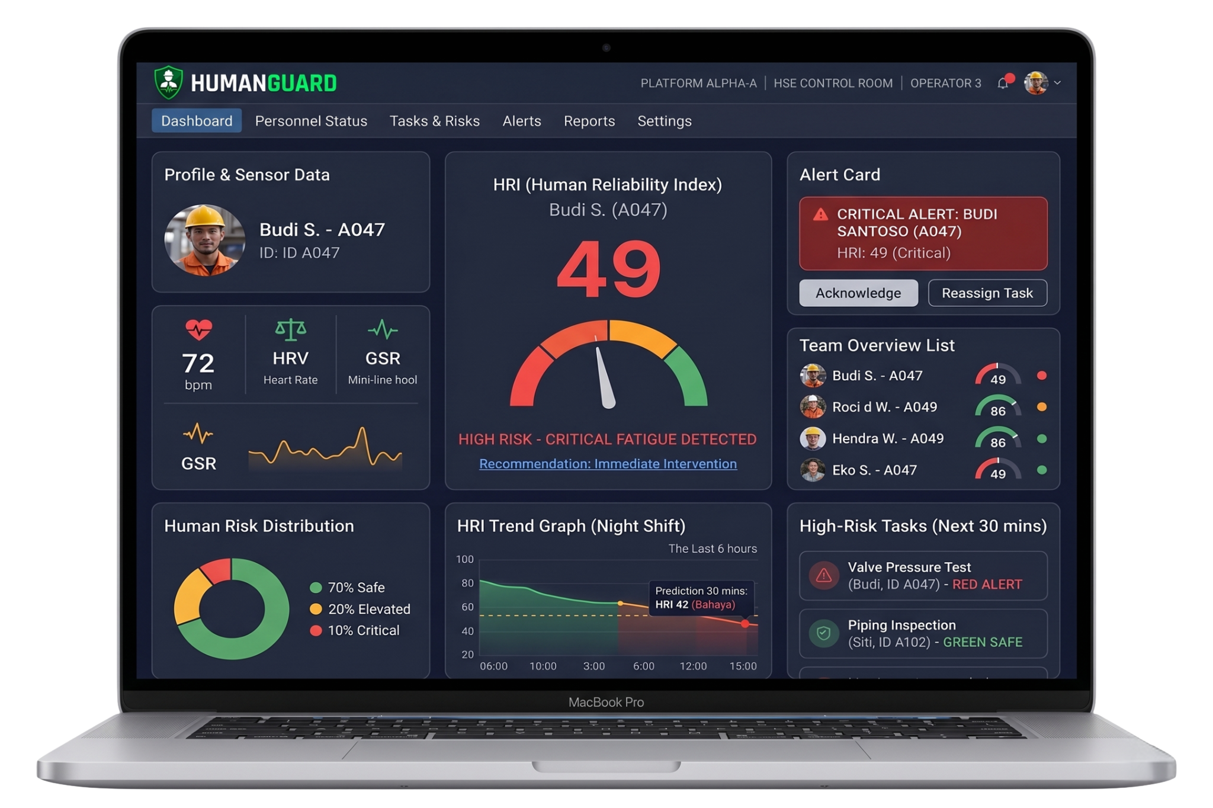Click the HRI gauge needle
The width and height of the screenshot is (1213, 808).
[x=604, y=378]
